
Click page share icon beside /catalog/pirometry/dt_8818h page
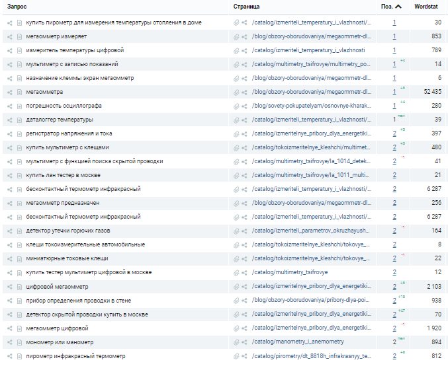tap(244, 357)
